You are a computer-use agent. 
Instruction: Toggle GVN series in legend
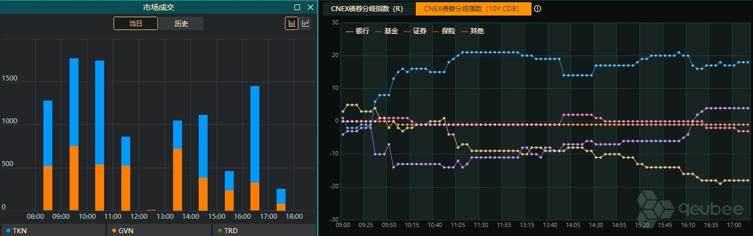click(x=159, y=230)
